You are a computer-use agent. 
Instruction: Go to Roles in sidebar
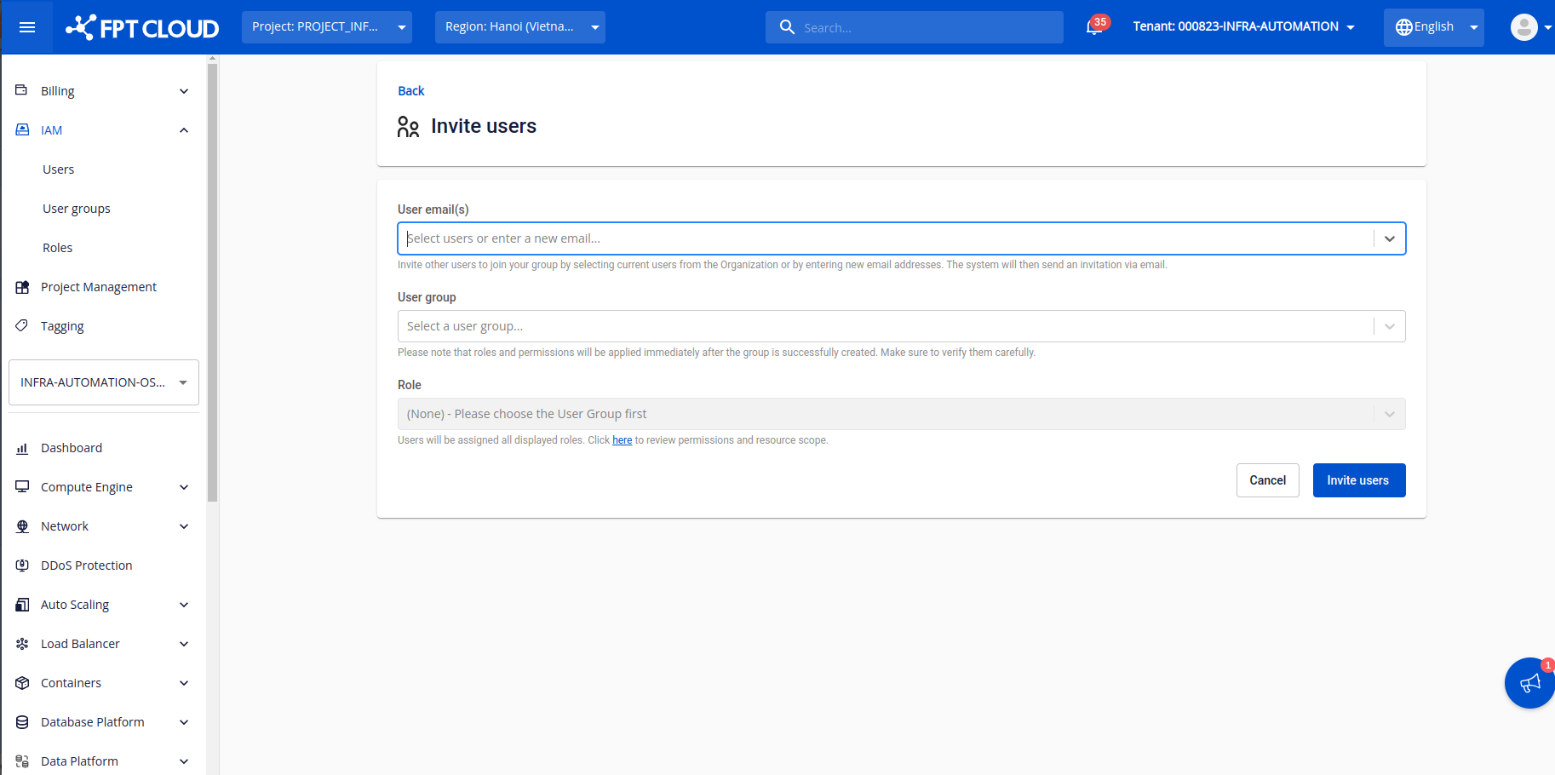coord(58,248)
